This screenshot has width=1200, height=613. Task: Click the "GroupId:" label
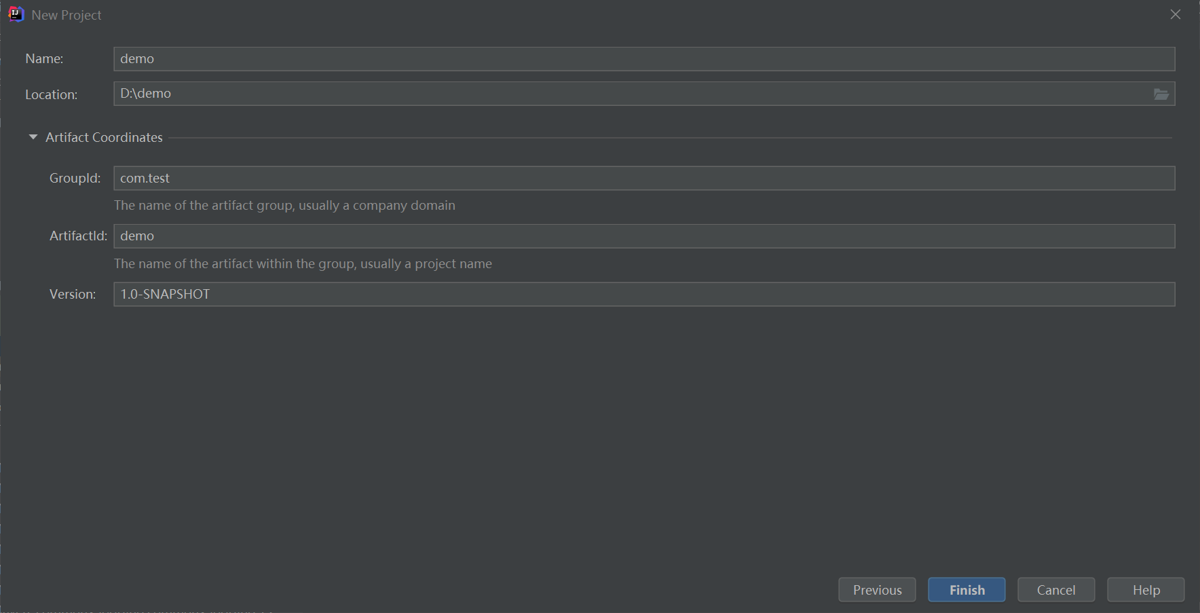(75, 179)
